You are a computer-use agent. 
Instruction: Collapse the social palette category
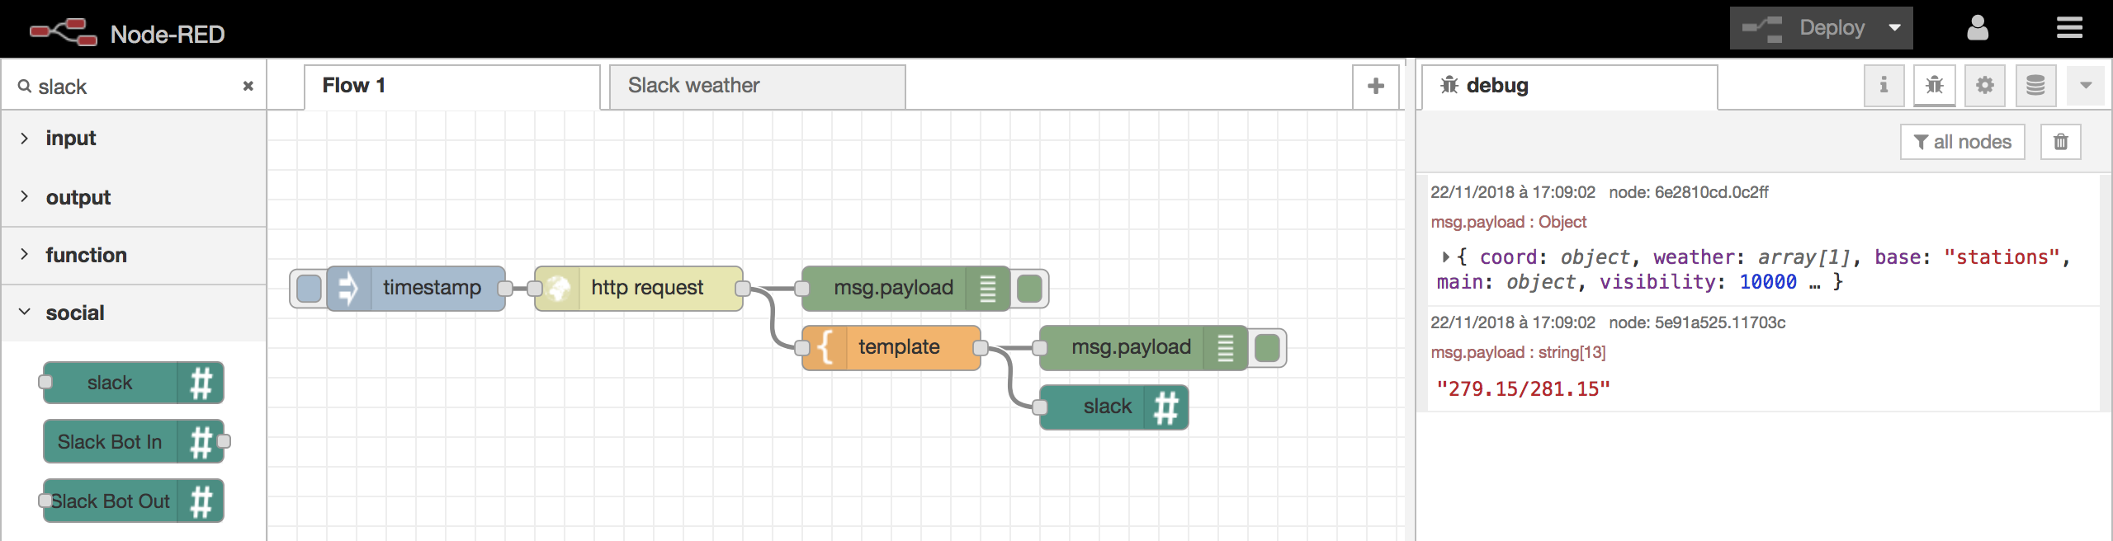pyautogui.click(x=134, y=313)
